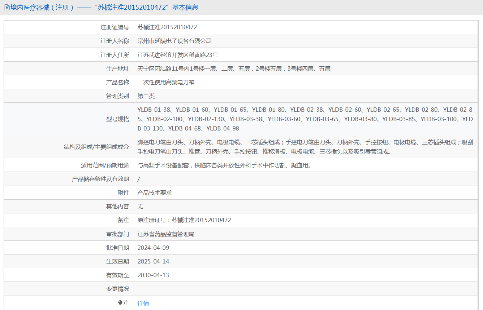The height and width of the screenshot is (310, 483).
Task: Select effective date 2025-04-14
Action: click(x=153, y=262)
